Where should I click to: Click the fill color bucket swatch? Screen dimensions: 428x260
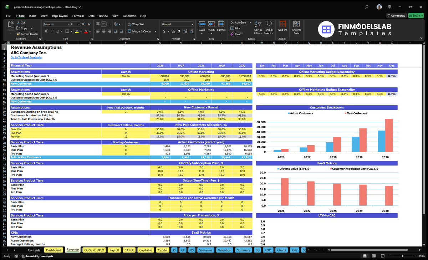pos(77,31)
